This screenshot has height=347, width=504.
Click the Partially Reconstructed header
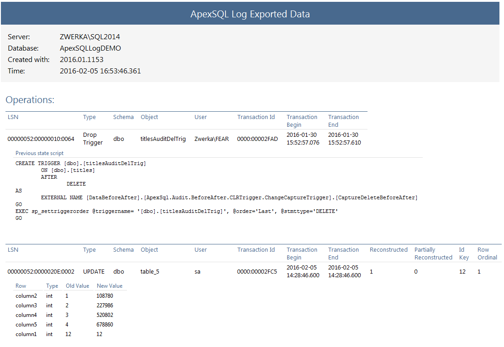pos(433,254)
